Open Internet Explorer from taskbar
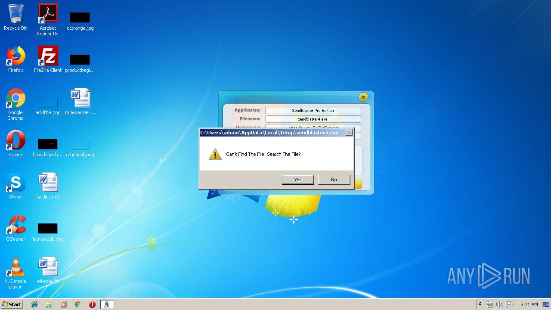Viewport: 551px width, 310px height. (34, 304)
